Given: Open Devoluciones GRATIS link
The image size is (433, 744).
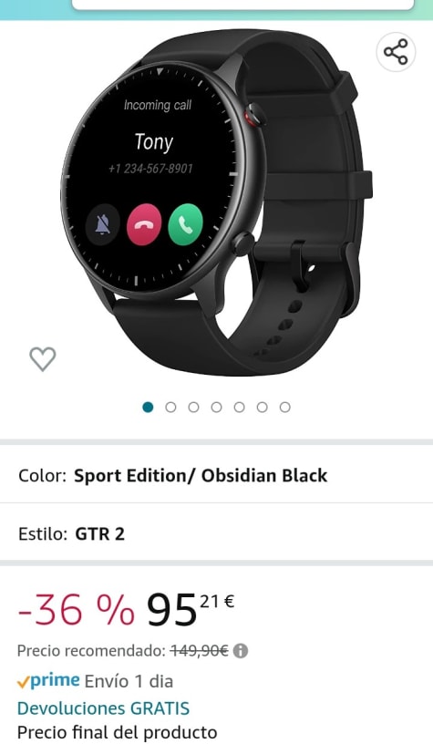Looking at the screenshot, I should tap(103, 708).
